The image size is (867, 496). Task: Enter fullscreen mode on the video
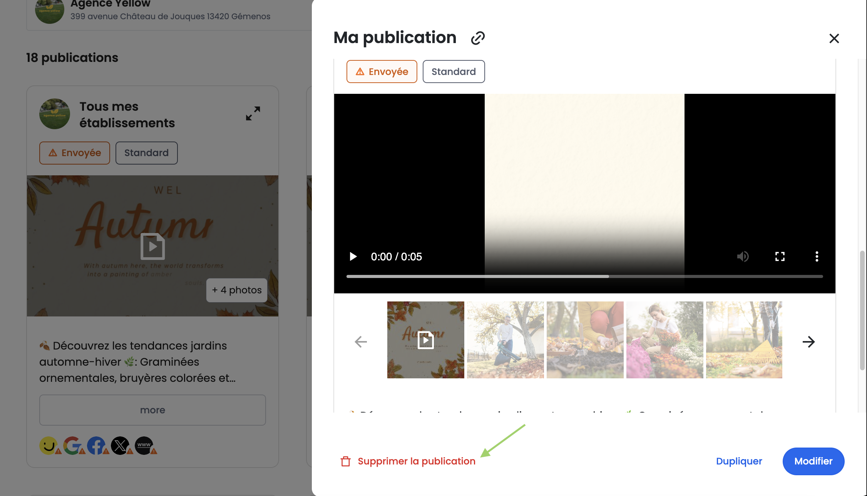coord(780,256)
